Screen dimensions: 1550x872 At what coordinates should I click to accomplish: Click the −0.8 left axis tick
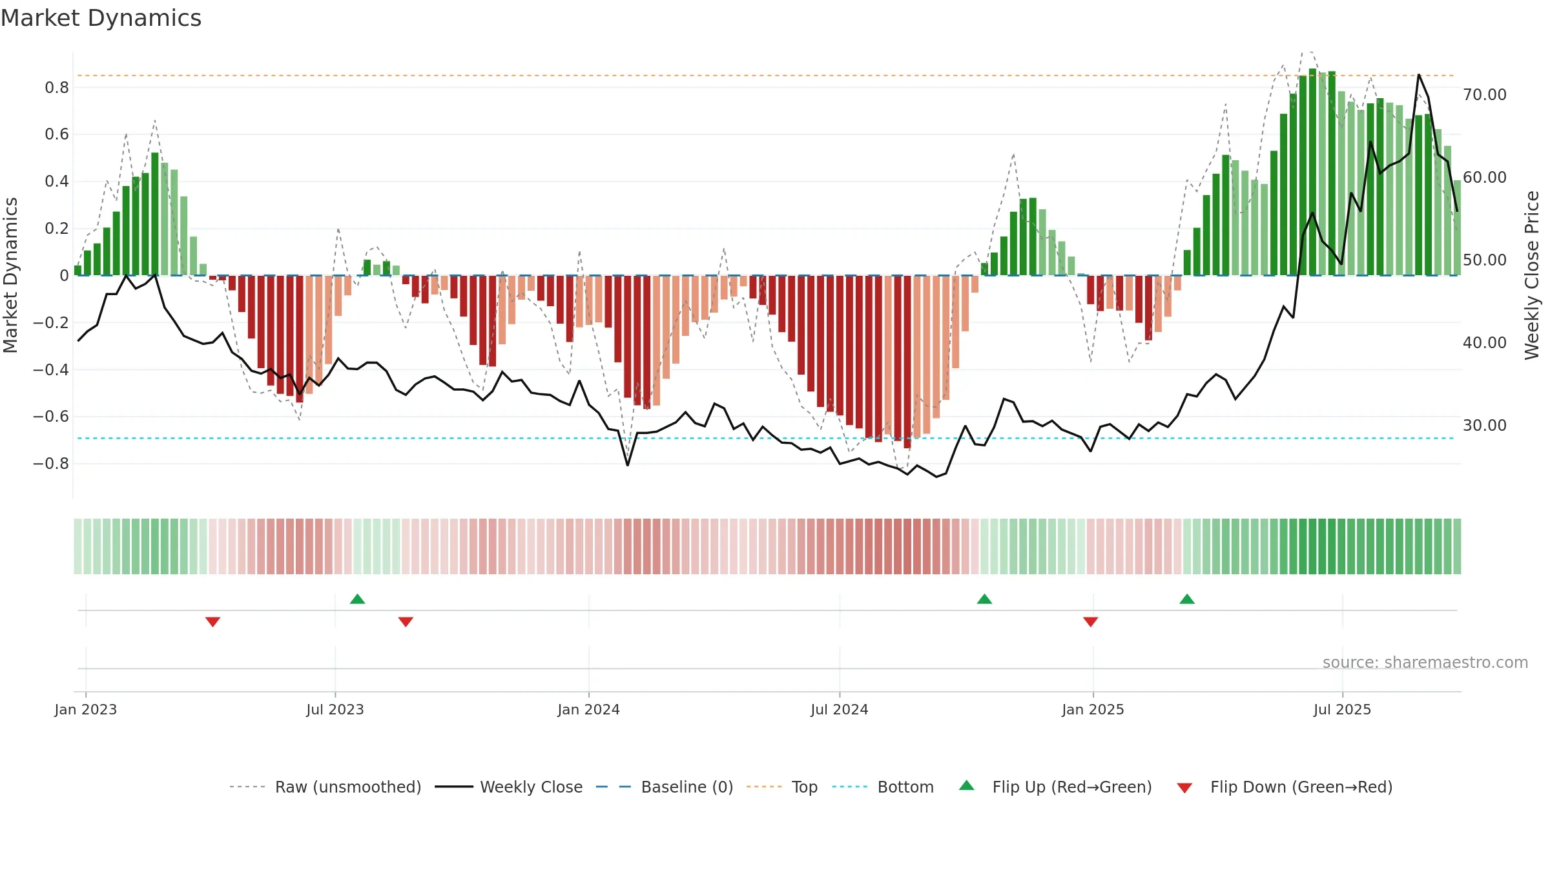click(51, 463)
